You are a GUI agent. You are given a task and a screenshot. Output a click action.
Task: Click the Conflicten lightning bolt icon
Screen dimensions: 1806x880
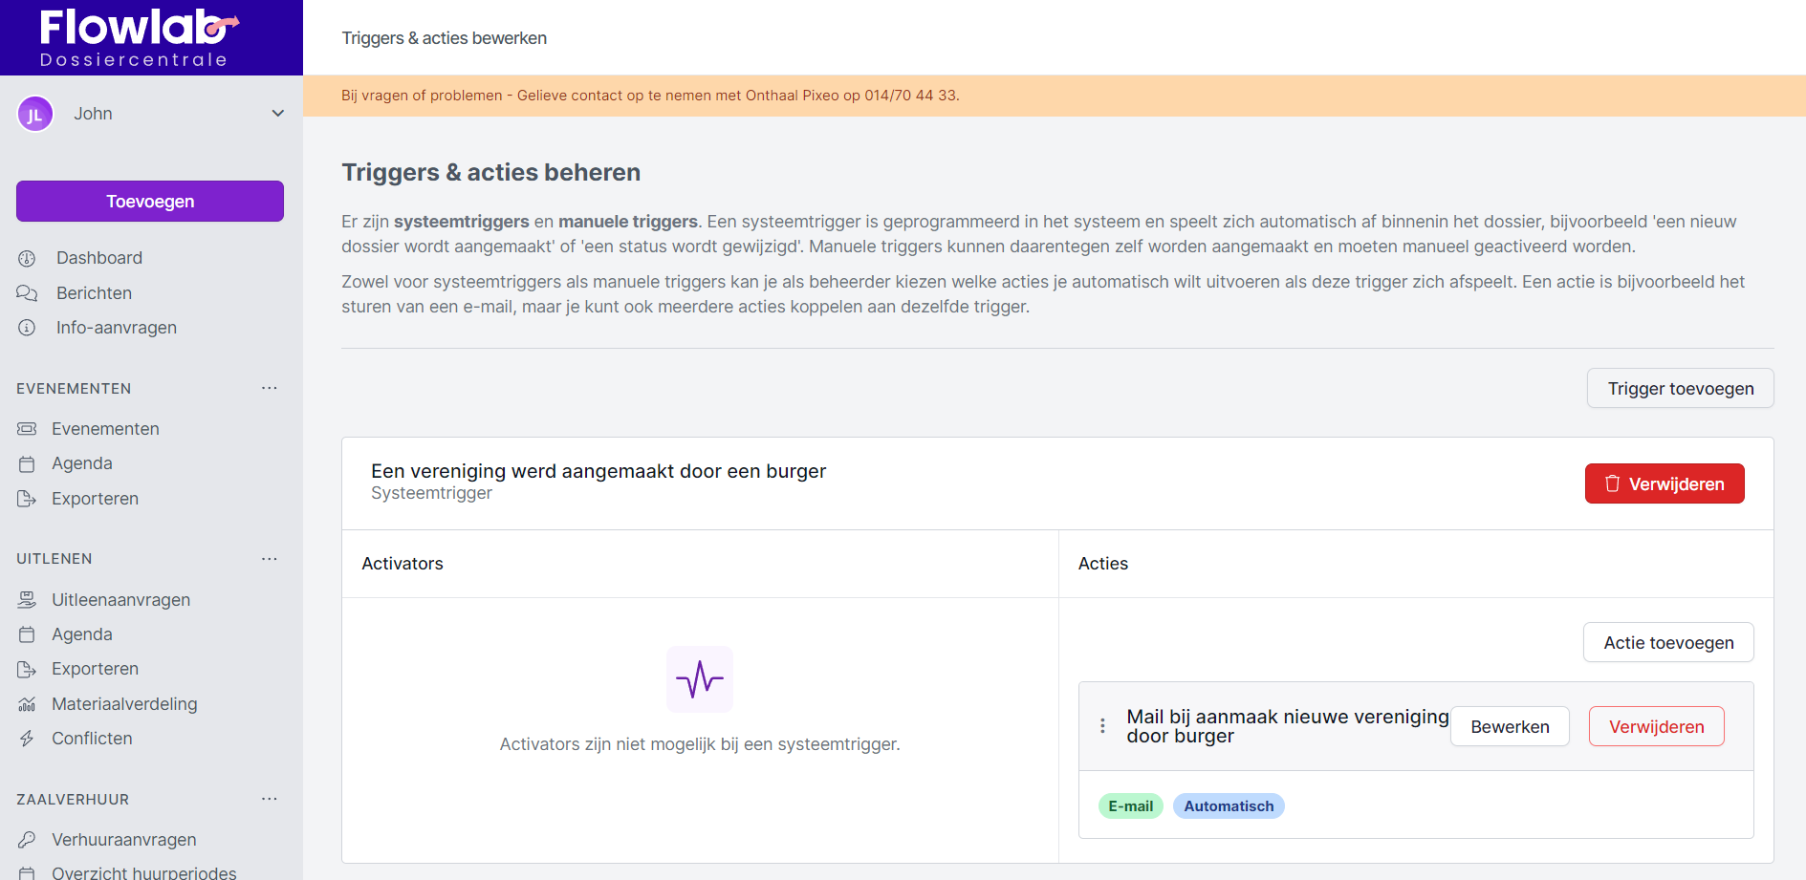(27, 739)
